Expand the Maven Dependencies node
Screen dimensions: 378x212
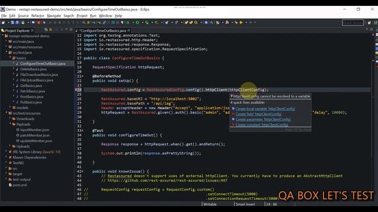[6, 157]
